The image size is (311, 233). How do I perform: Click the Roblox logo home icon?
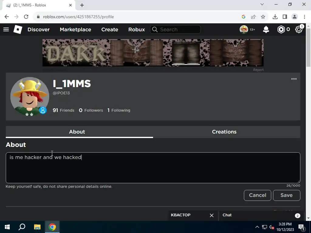[x=18, y=29]
